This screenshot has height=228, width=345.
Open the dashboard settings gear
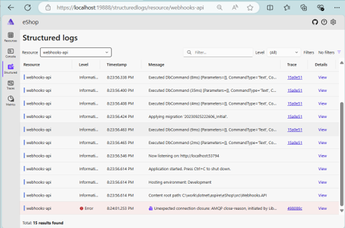[x=333, y=22]
